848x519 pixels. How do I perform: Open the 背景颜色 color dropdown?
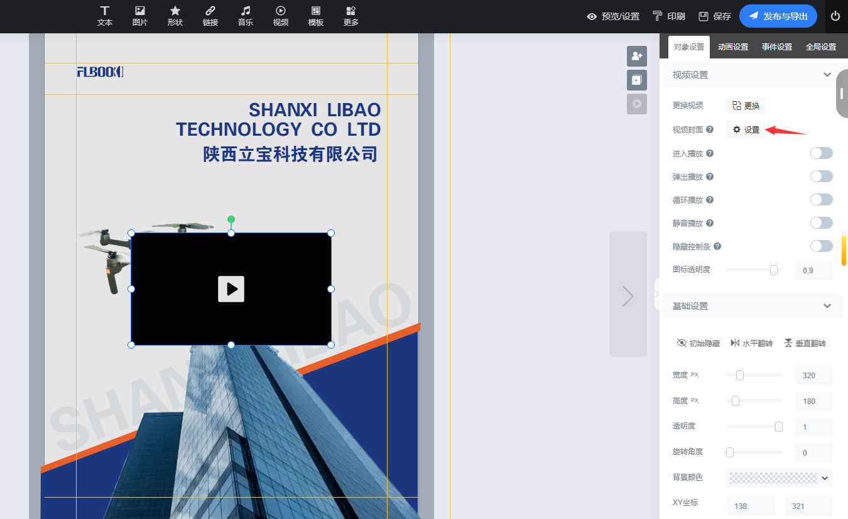[x=780, y=478]
